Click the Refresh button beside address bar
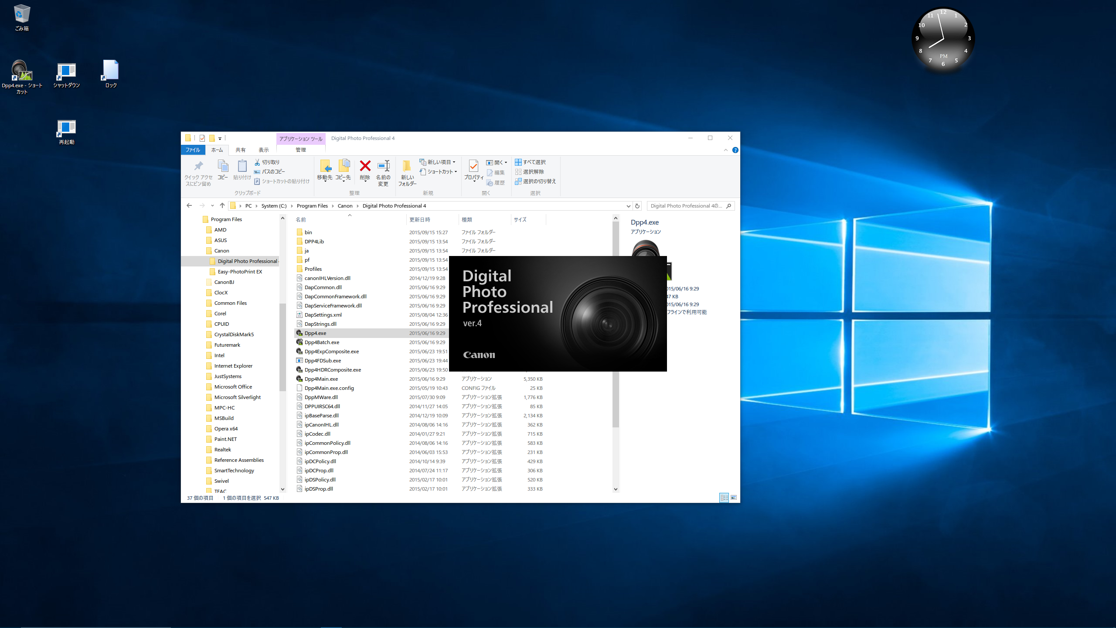Viewport: 1116px width, 628px height. point(637,206)
